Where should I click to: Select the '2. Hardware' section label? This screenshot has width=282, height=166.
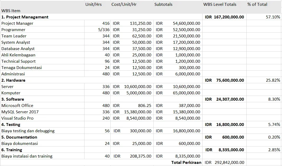pyautogui.click(x=13, y=80)
